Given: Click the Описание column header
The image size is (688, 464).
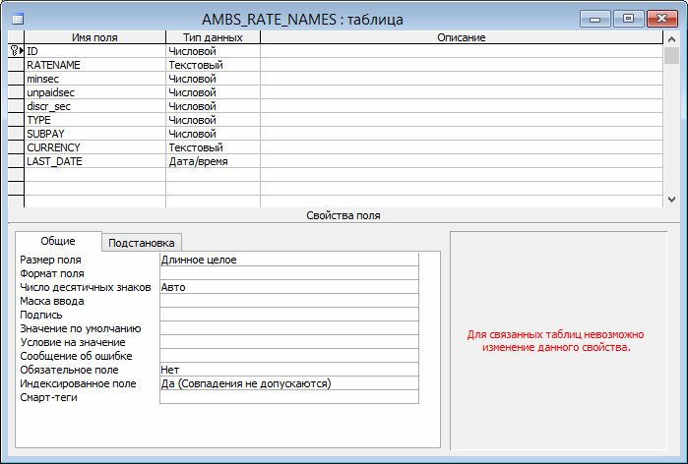Looking at the screenshot, I should [x=462, y=37].
